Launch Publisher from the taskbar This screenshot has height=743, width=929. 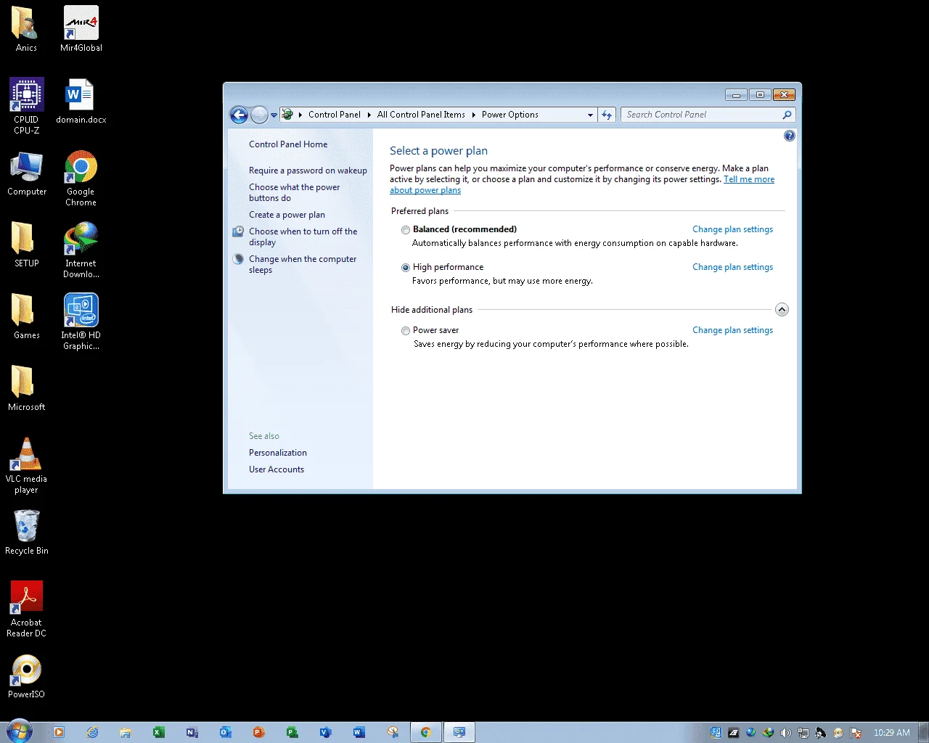292,732
